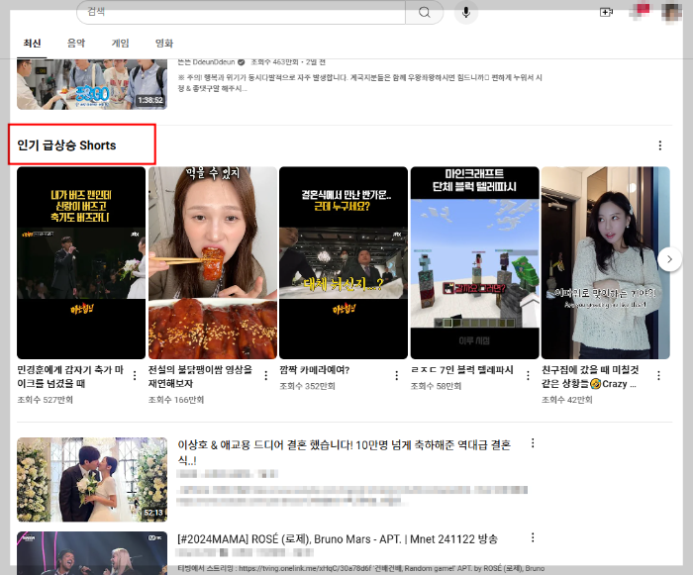The image size is (693, 575).
Task: Open options menu for 깜짝 카메라예여? short
Action: (x=396, y=376)
